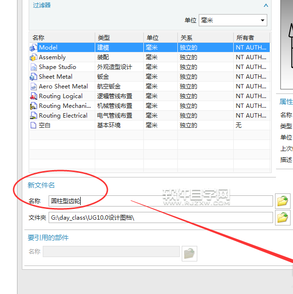Click the disabled referenced part browse icon
This screenshot has height=294, width=293.
[x=190, y=254]
